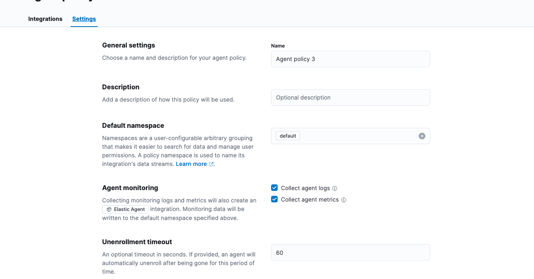The height and width of the screenshot is (279, 534).
Task: Click the Elastic Agent integration badge icon
Action: click(109, 209)
